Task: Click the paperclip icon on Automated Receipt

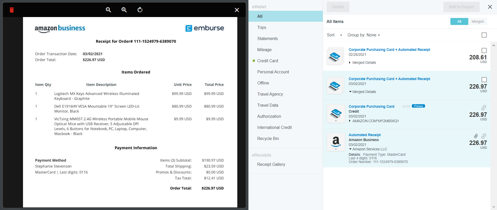Action: click(476, 136)
